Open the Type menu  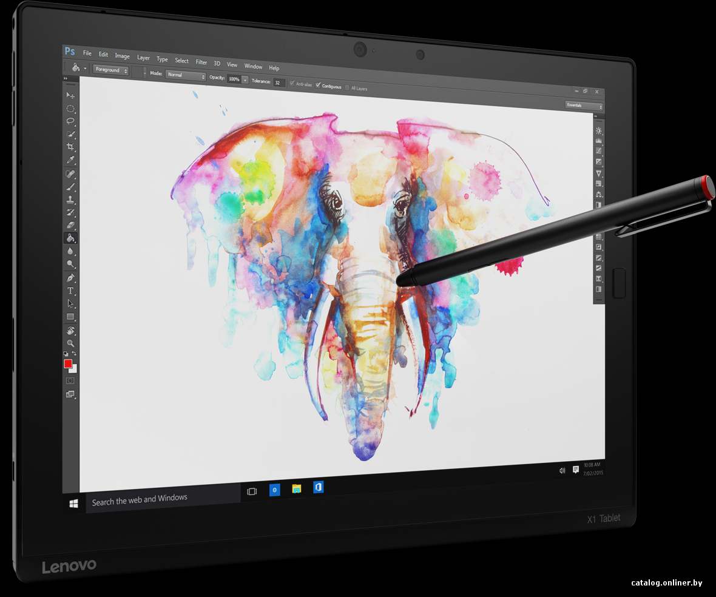pos(162,59)
